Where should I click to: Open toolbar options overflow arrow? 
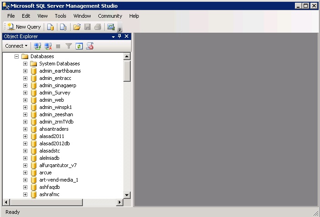[x=120, y=30]
